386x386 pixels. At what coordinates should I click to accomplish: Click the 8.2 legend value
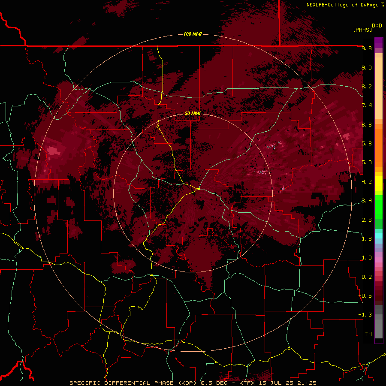click(x=367, y=86)
